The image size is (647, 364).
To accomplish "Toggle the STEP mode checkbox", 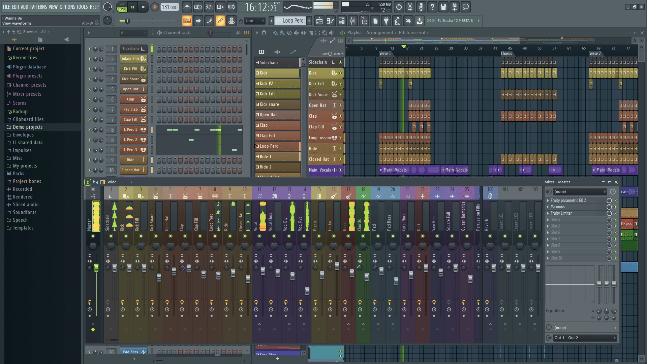I will (x=330, y=54).
